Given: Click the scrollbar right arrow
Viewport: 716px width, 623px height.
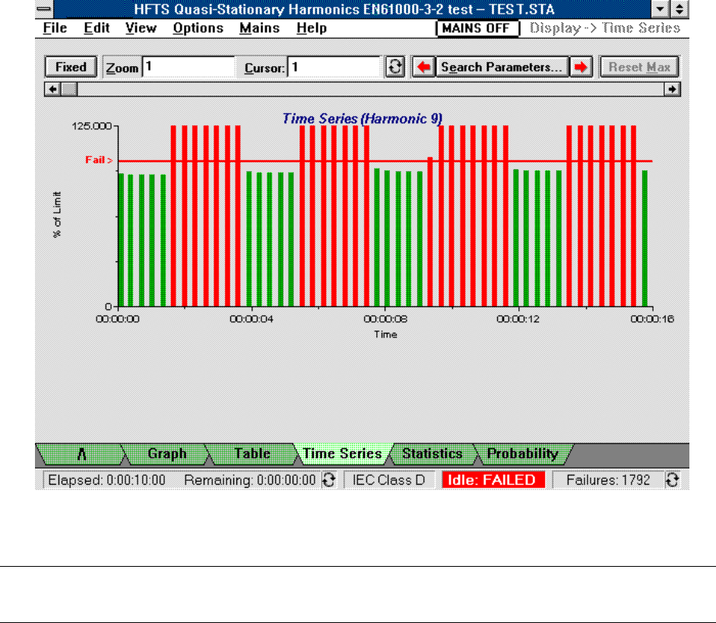Looking at the screenshot, I should 673,89.
